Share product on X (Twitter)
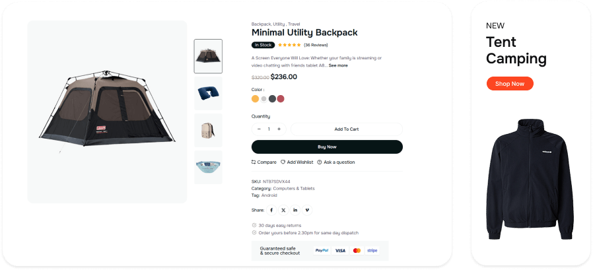593x270 pixels. point(283,210)
